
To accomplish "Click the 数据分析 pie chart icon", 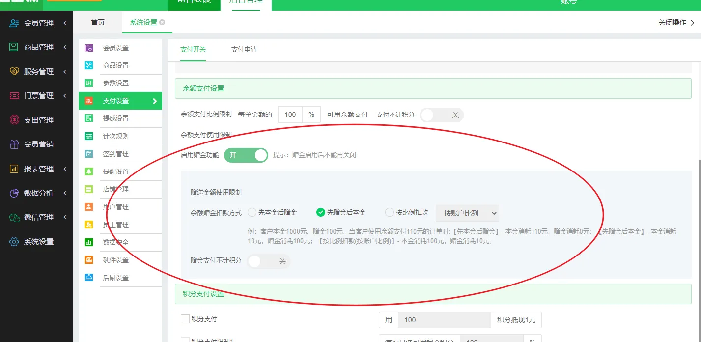I will coord(14,193).
